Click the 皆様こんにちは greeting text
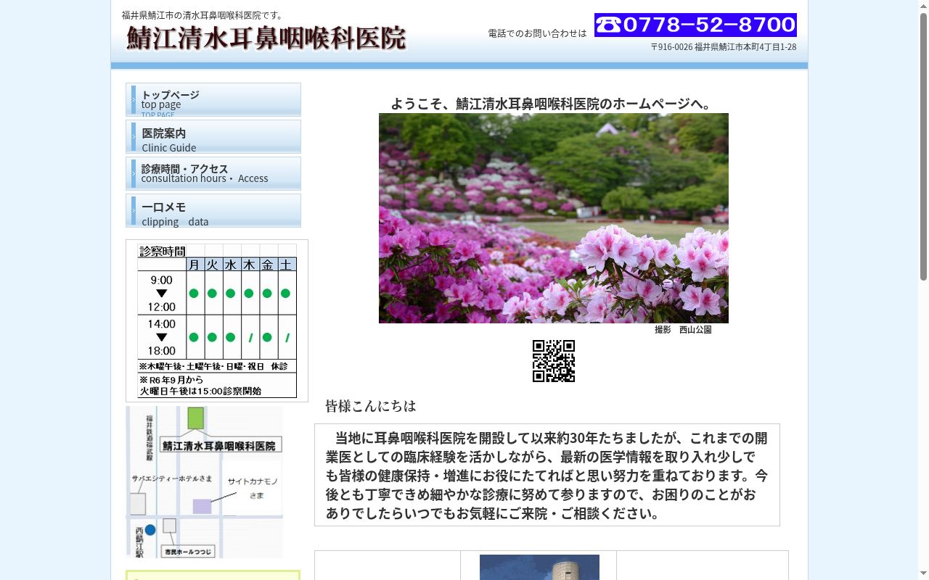Viewport: 929px width, 580px height. click(371, 406)
